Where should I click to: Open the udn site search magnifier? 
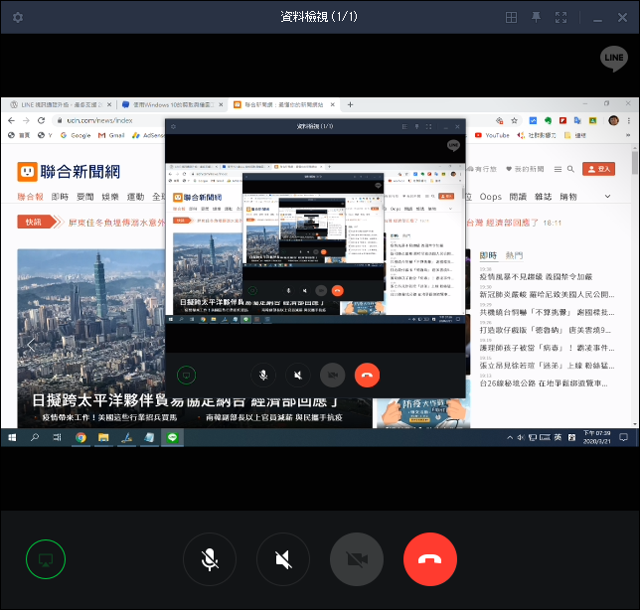(x=570, y=169)
